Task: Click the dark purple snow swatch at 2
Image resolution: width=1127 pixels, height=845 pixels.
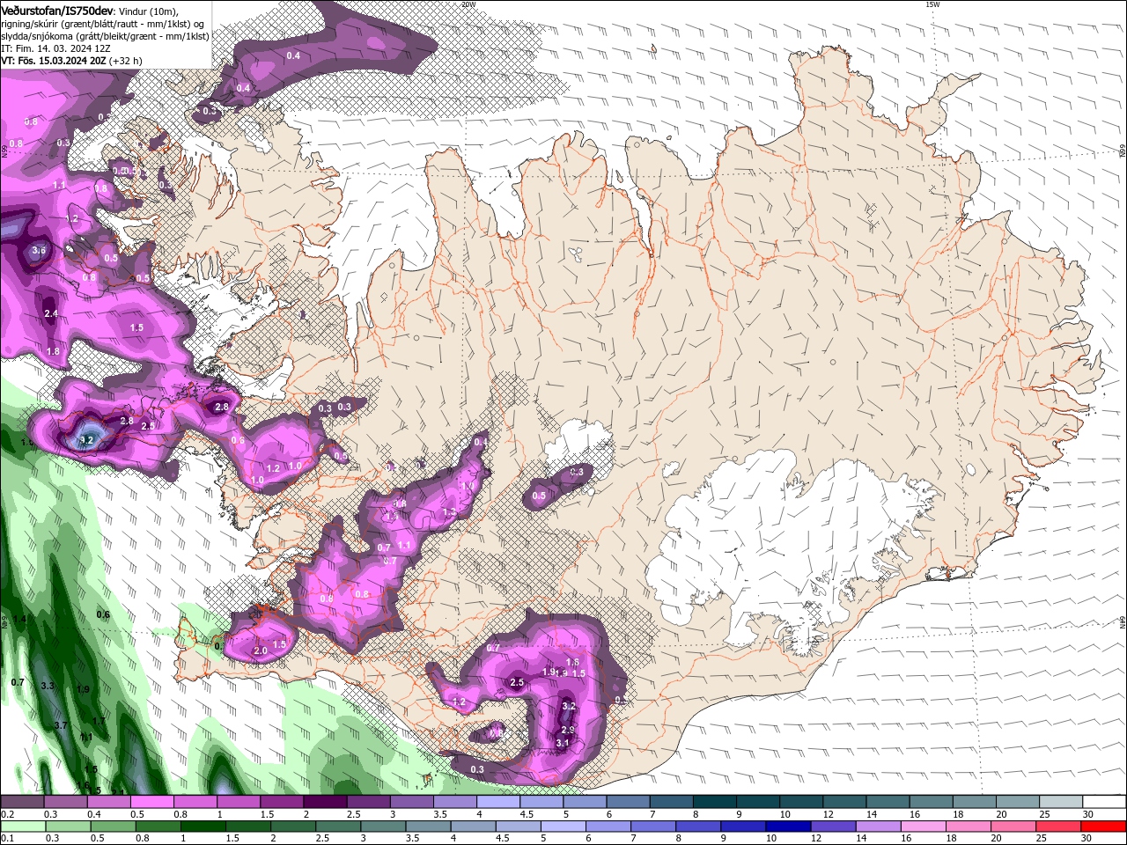Action: coord(325,802)
